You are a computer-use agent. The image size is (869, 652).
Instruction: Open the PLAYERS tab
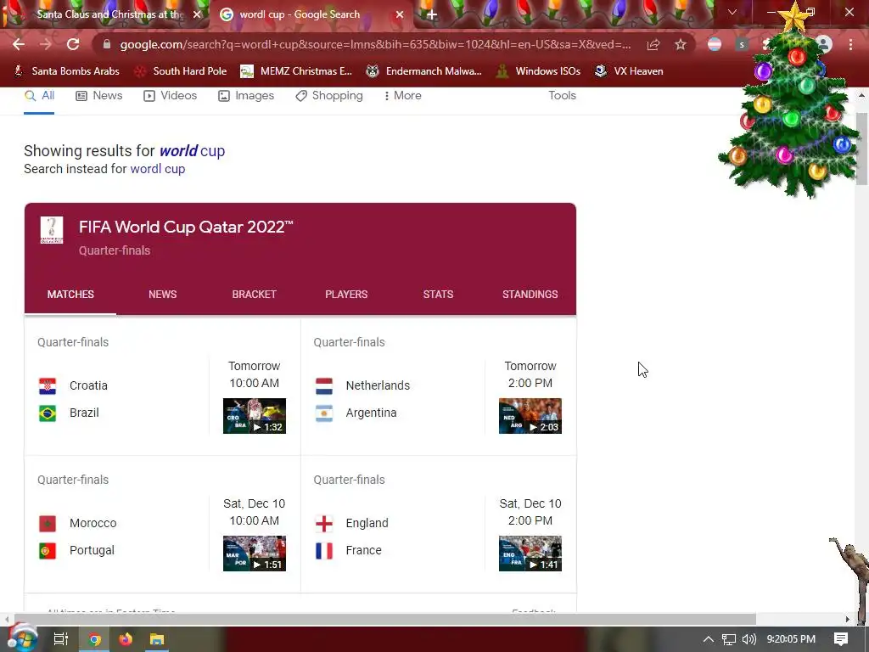tap(346, 295)
